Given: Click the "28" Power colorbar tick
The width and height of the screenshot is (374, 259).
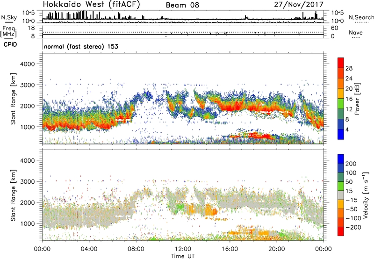Looking at the screenshot, I should [349, 68].
